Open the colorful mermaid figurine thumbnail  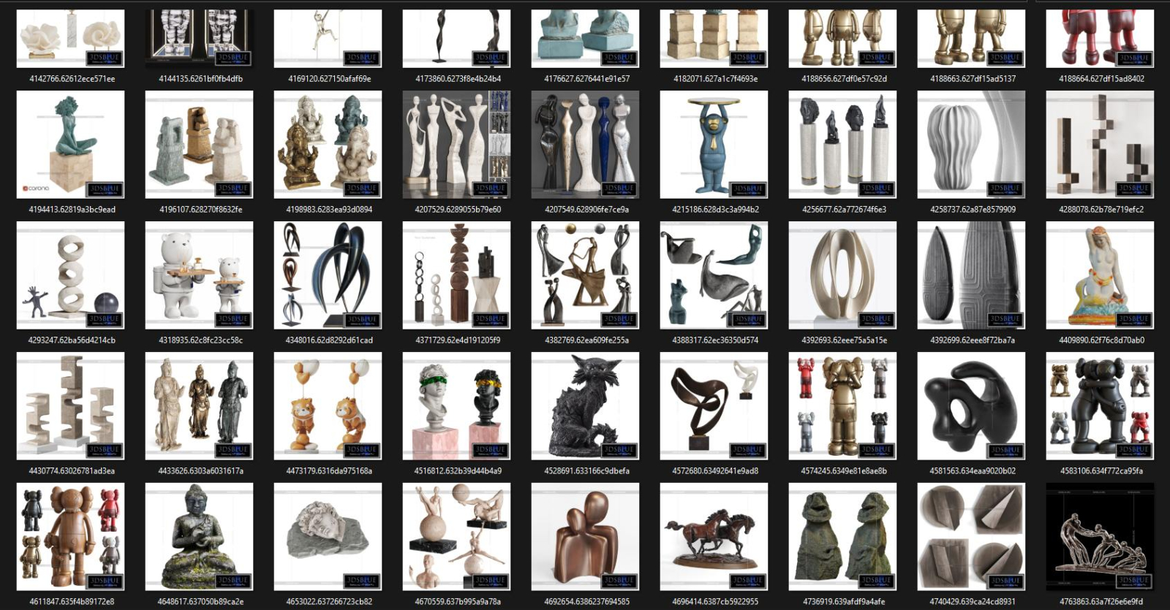[x=1100, y=275]
